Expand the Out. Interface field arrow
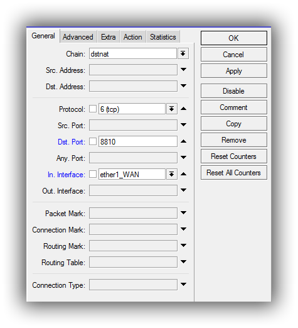The image size is (298, 328). click(x=183, y=190)
